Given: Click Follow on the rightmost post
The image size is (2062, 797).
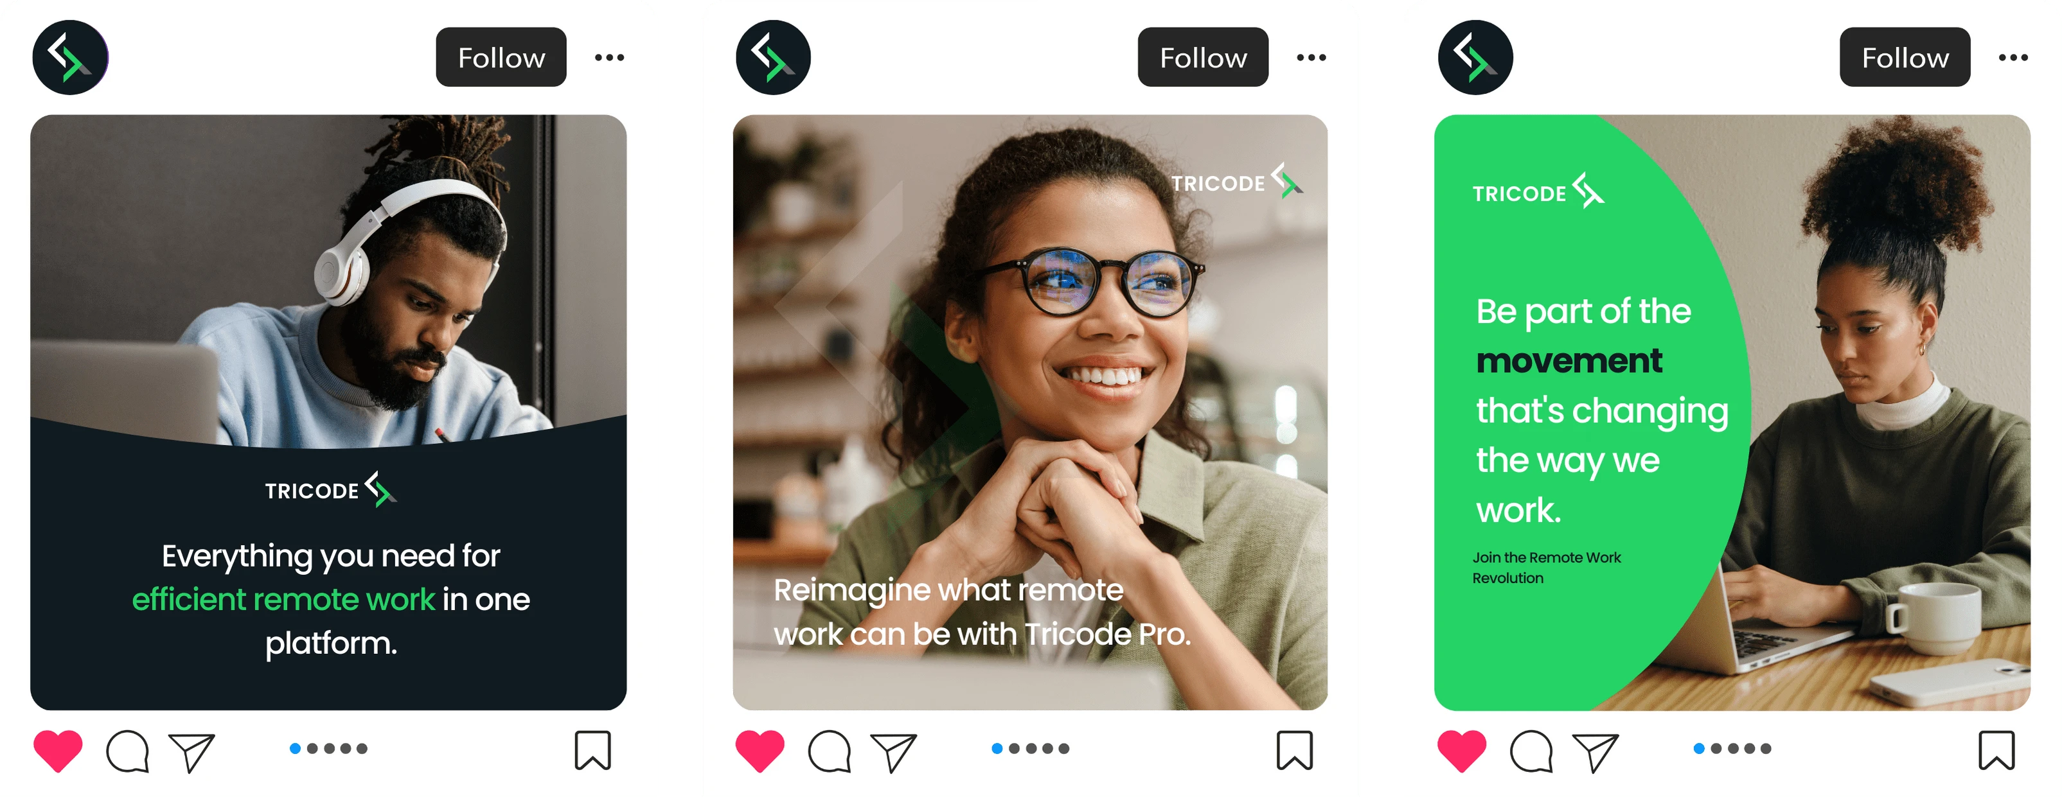Looking at the screenshot, I should point(1905,58).
